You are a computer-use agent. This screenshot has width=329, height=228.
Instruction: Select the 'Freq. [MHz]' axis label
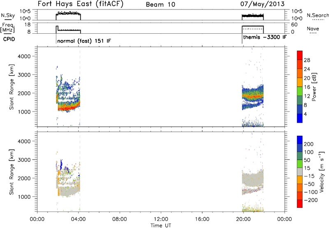(8, 28)
